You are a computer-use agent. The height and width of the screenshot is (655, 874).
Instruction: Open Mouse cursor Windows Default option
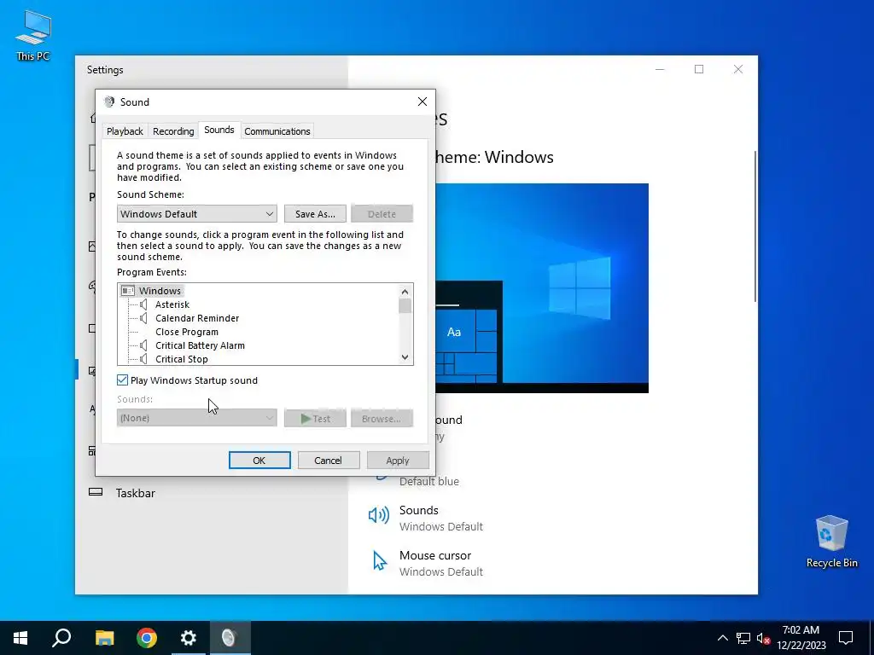pyautogui.click(x=441, y=563)
